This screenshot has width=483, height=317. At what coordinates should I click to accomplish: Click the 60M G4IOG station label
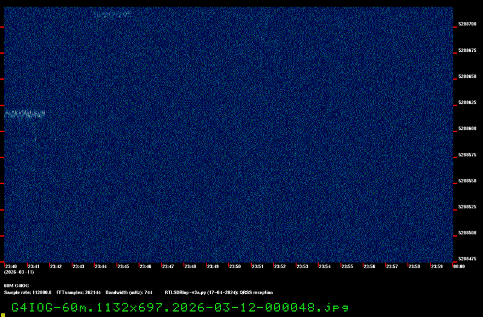click(16, 286)
